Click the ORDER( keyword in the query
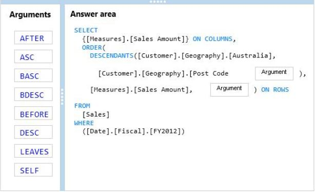 coord(93,48)
